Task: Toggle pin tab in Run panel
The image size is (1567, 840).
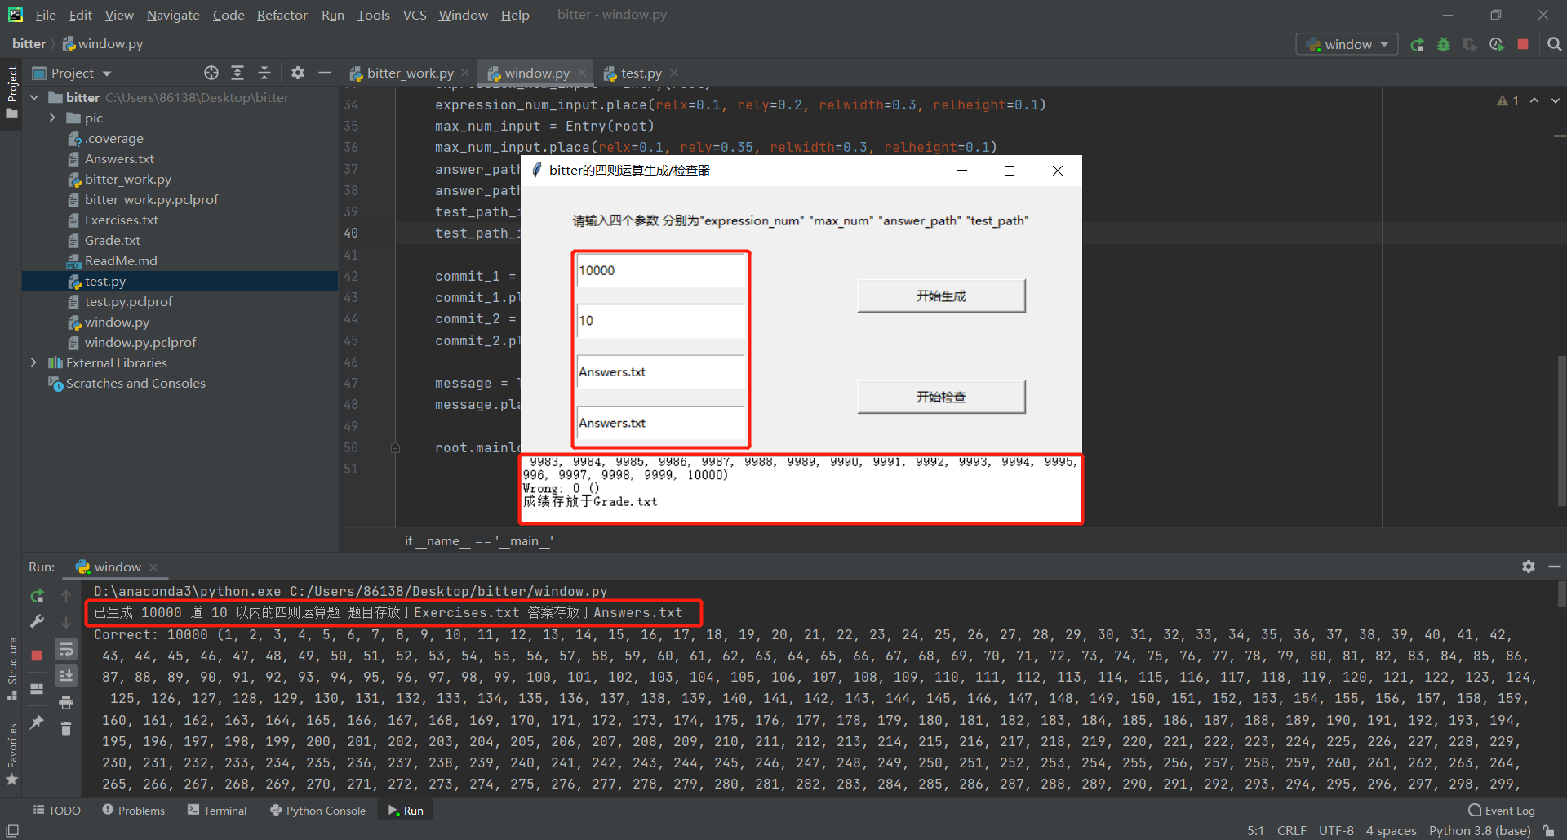Action: tap(37, 722)
